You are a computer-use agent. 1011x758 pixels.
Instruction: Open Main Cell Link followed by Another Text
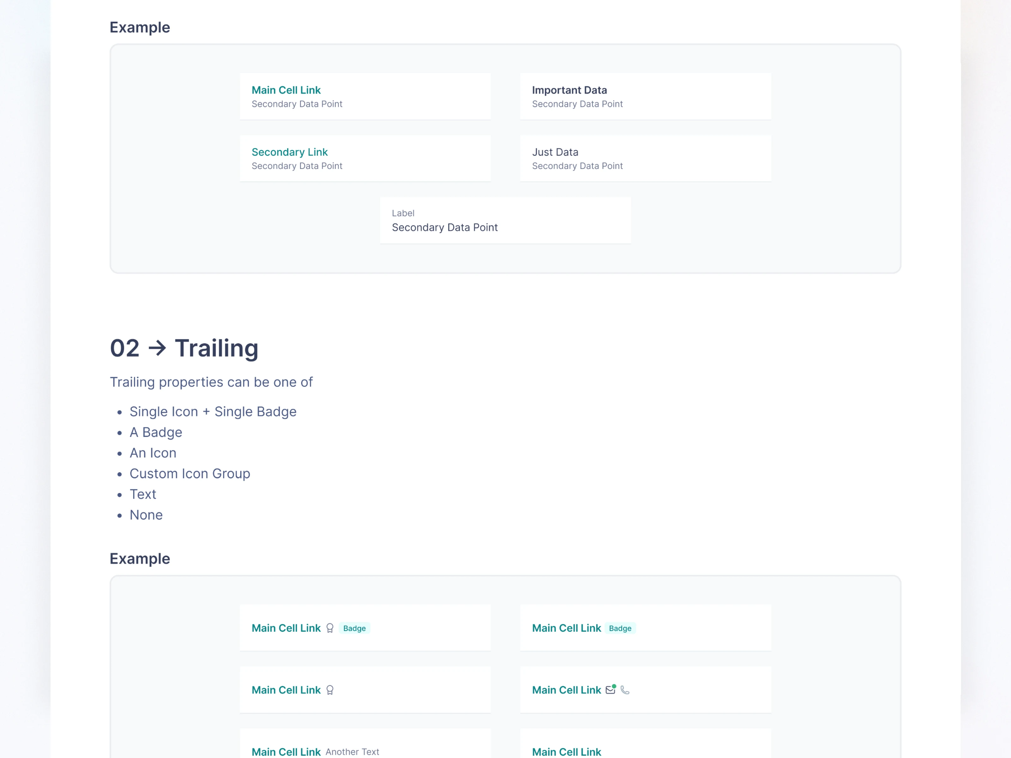click(286, 752)
